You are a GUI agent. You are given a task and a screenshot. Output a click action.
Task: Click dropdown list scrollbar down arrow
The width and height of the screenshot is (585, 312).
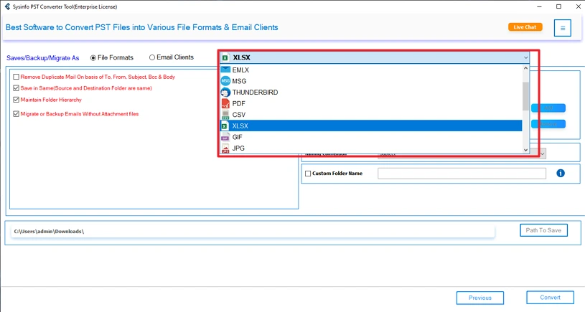point(525,150)
